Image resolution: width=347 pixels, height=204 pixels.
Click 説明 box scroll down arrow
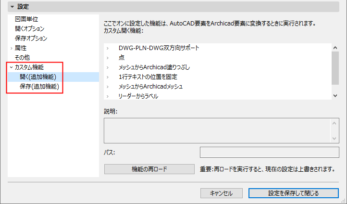coord(334,139)
